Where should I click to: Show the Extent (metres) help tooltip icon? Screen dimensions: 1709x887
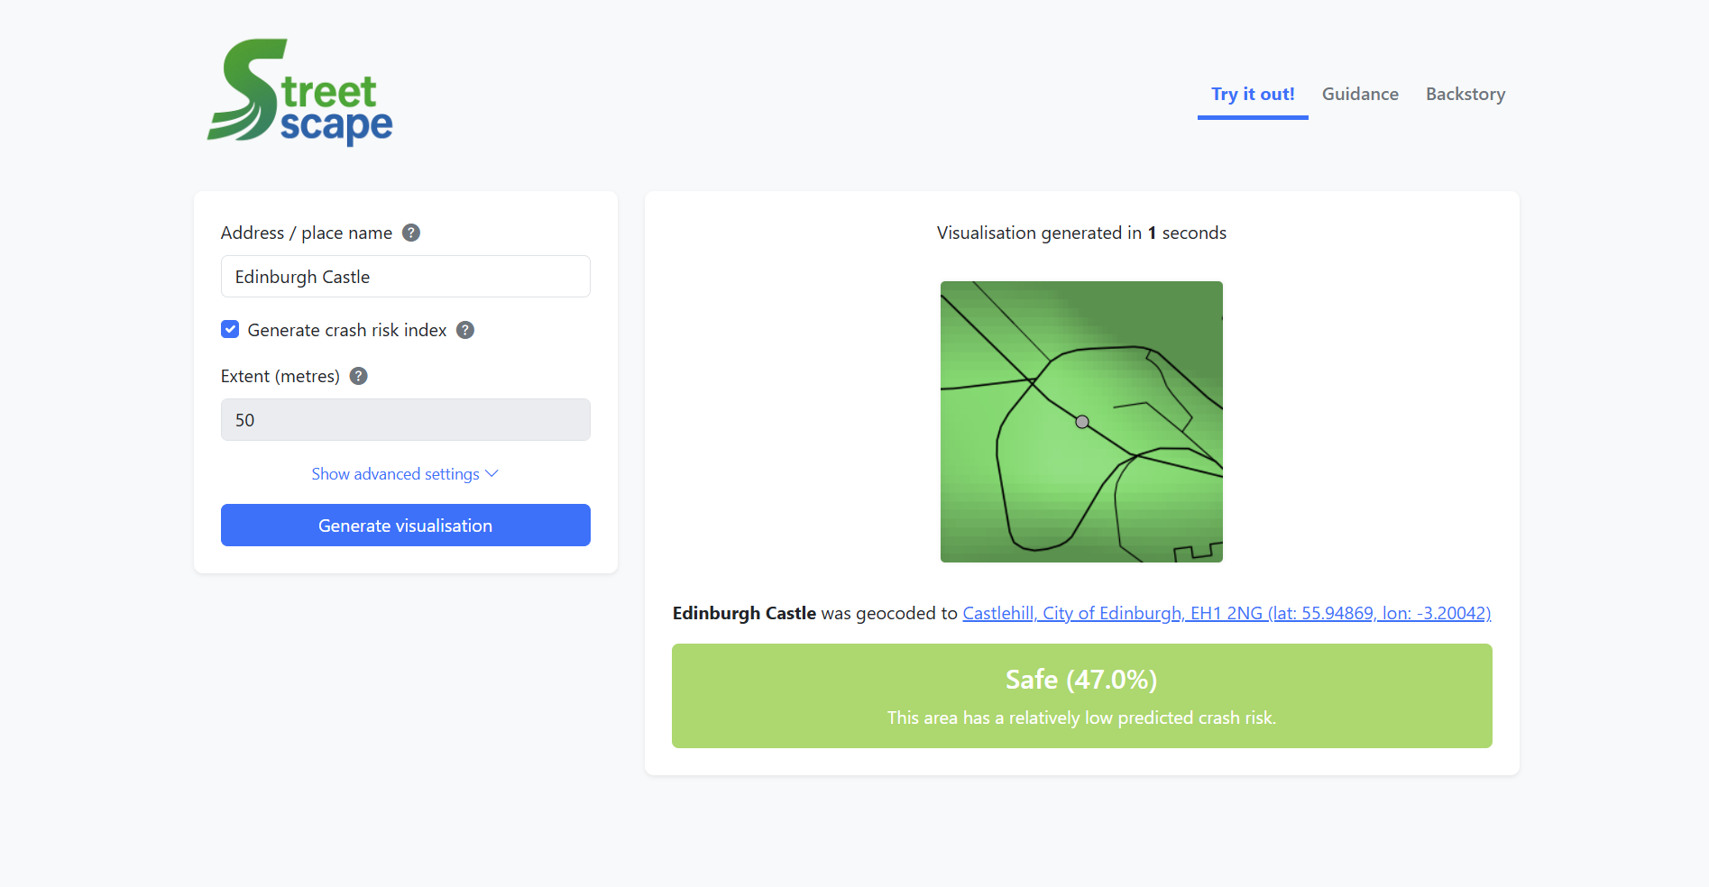pos(359,376)
